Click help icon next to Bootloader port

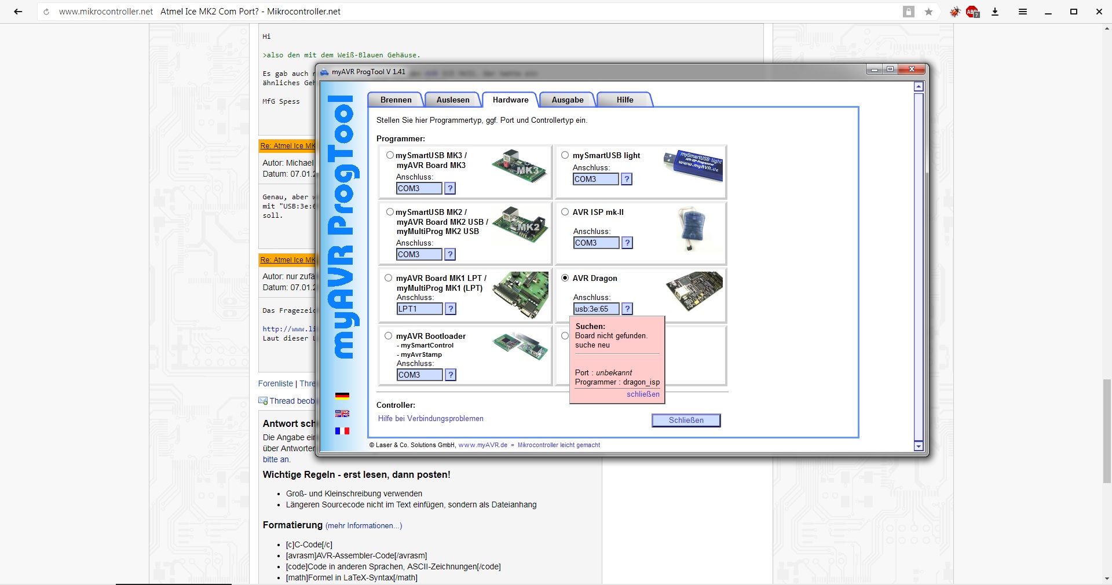pyautogui.click(x=451, y=375)
